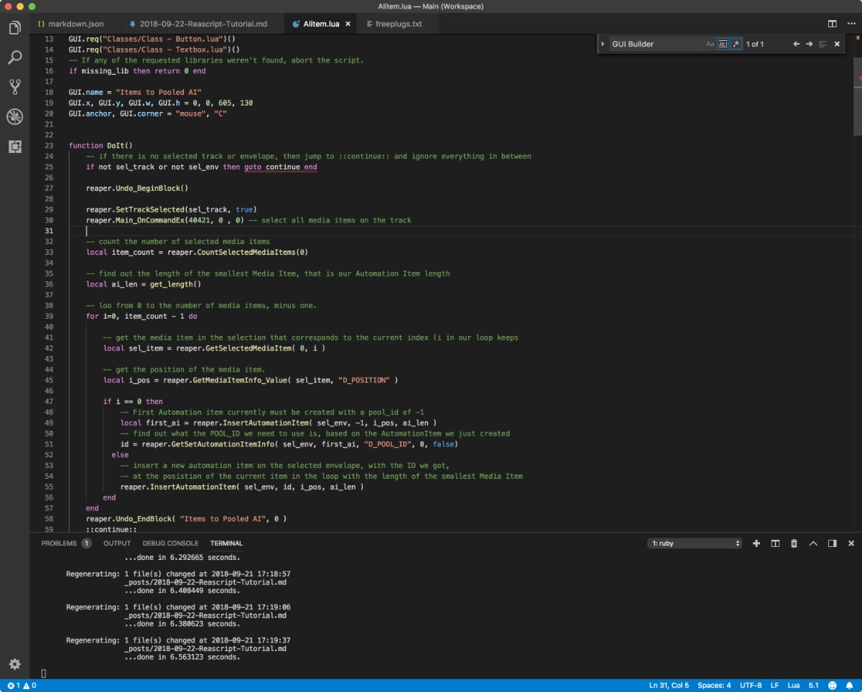Enable regex search mode
This screenshot has width=862, height=692.
pyautogui.click(x=736, y=44)
